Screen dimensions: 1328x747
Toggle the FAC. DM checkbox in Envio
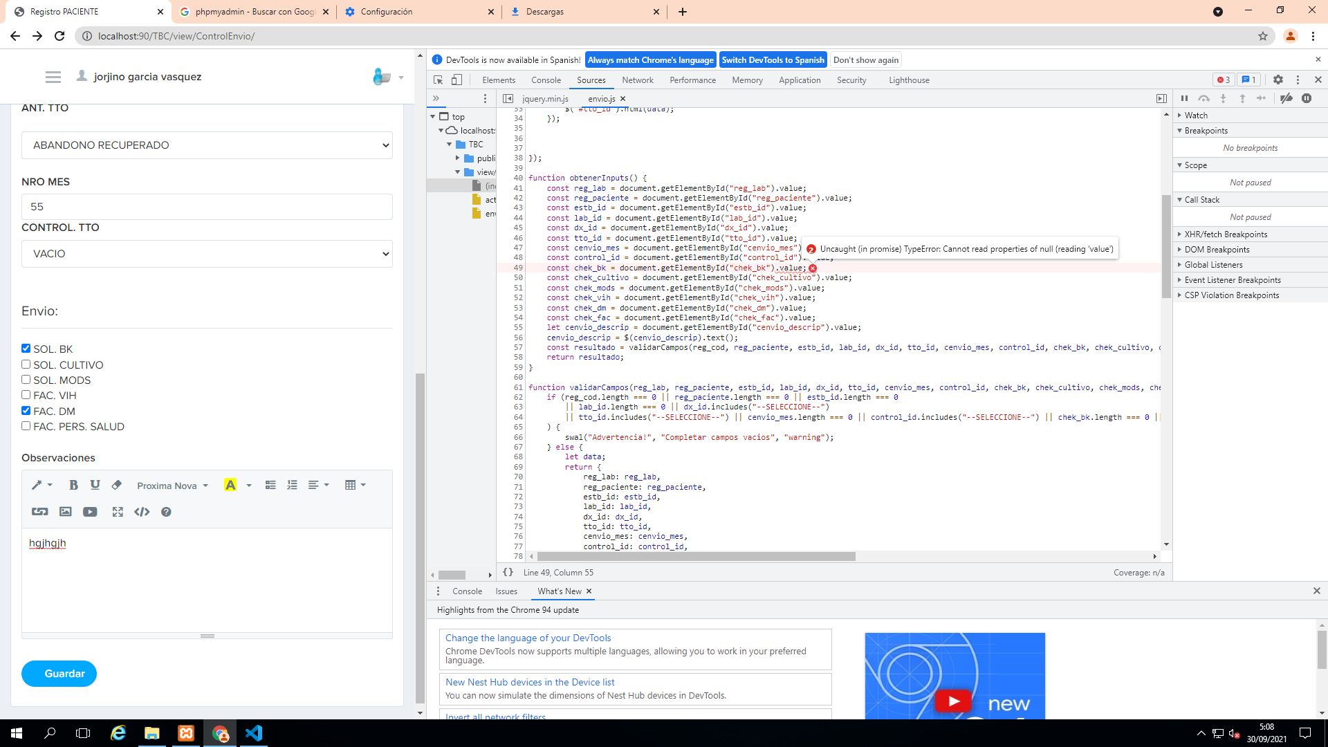(26, 410)
